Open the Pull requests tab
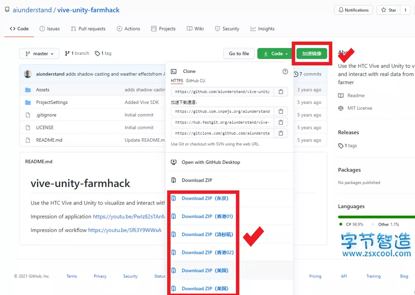Viewport: 415px width, 295px height. click(88, 29)
